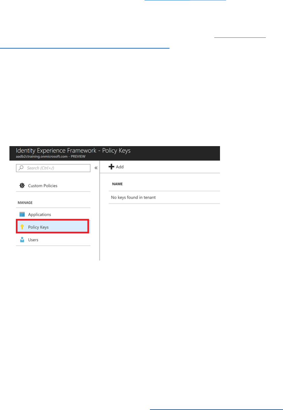Viewport: 283px width, 410px height.
Task: Select the 'No keys found in tenant' row
Action: (164, 197)
